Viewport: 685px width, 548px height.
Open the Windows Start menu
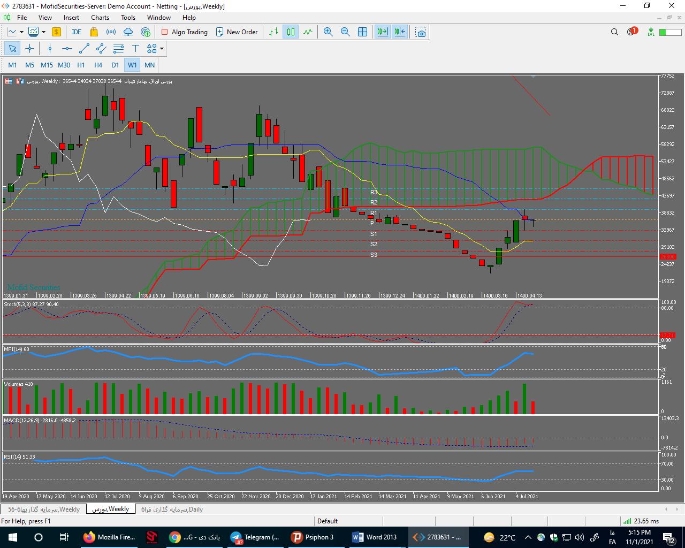tap(13, 537)
